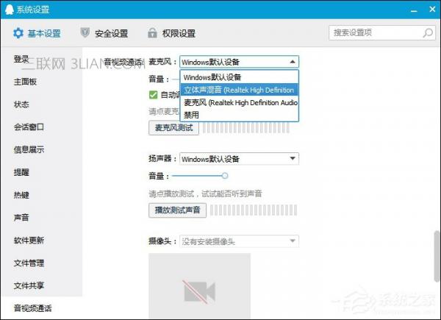Click the 麦克风测试 button
The height and width of the screenshot is (320, 441).
click(174, 128)
